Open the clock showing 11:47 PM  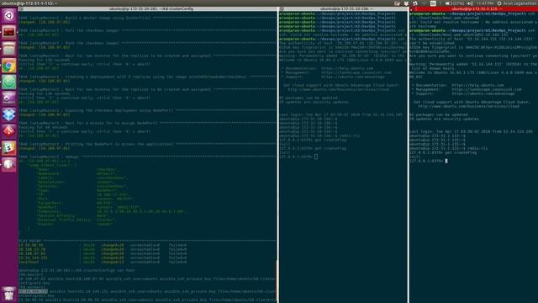tap(484, 3)
